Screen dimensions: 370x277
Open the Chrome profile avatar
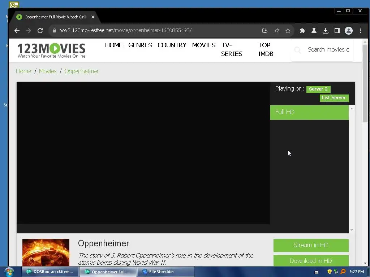click(x=349, y=31)
